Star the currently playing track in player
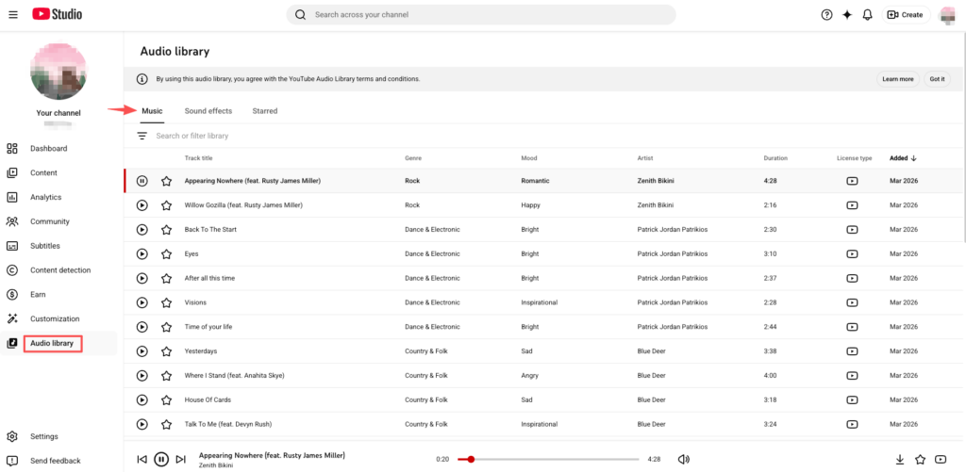This screenshot has height=472, width=966. pos(920,459)
